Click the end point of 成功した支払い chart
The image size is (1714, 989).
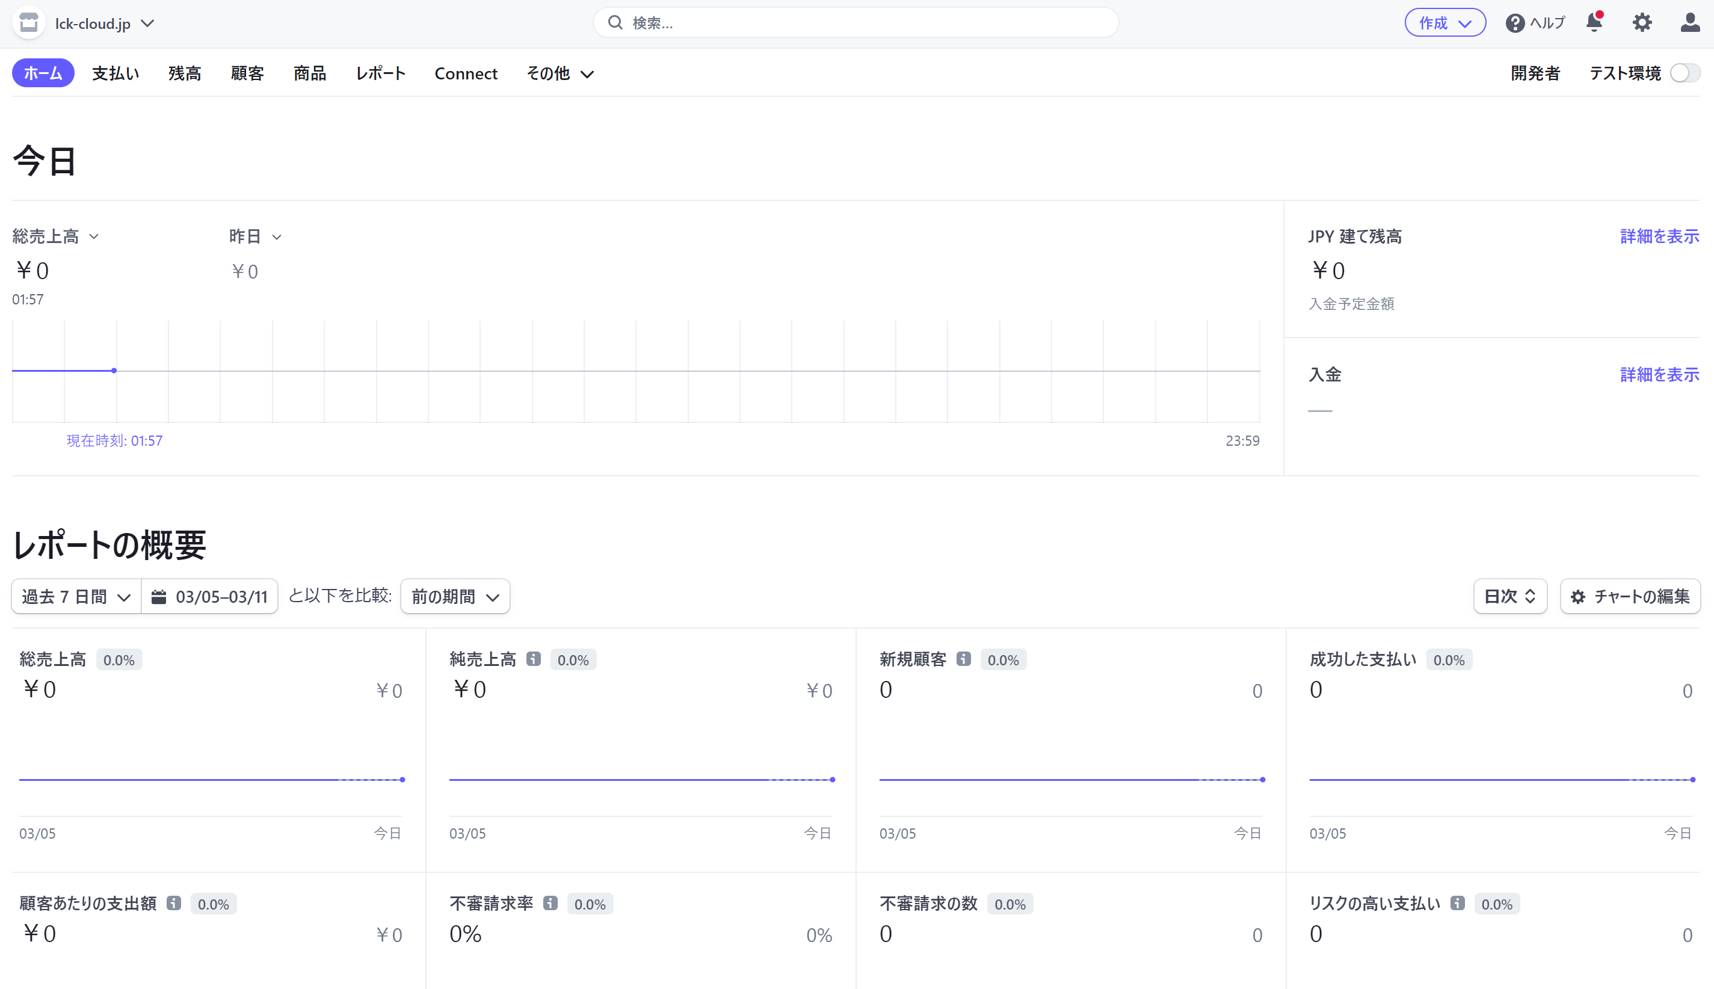pyautogui.click(x=1693, y=780)
